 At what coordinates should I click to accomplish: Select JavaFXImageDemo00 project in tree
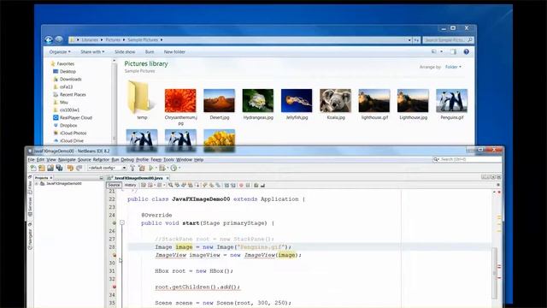coord(64,183)
